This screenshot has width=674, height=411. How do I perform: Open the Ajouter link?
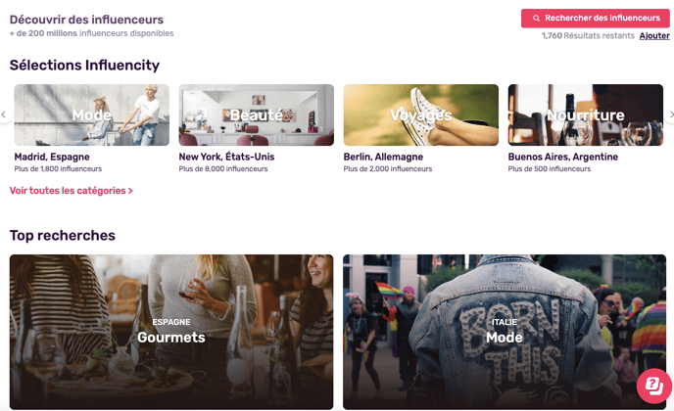(x=654, y=35)
